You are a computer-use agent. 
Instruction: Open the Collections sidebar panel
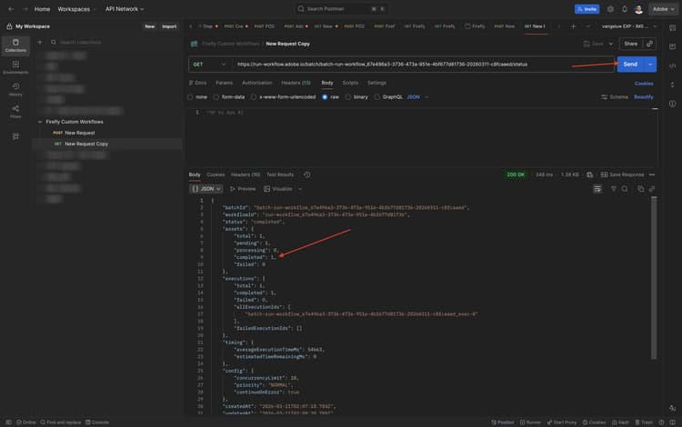click(x=15, y=45)
